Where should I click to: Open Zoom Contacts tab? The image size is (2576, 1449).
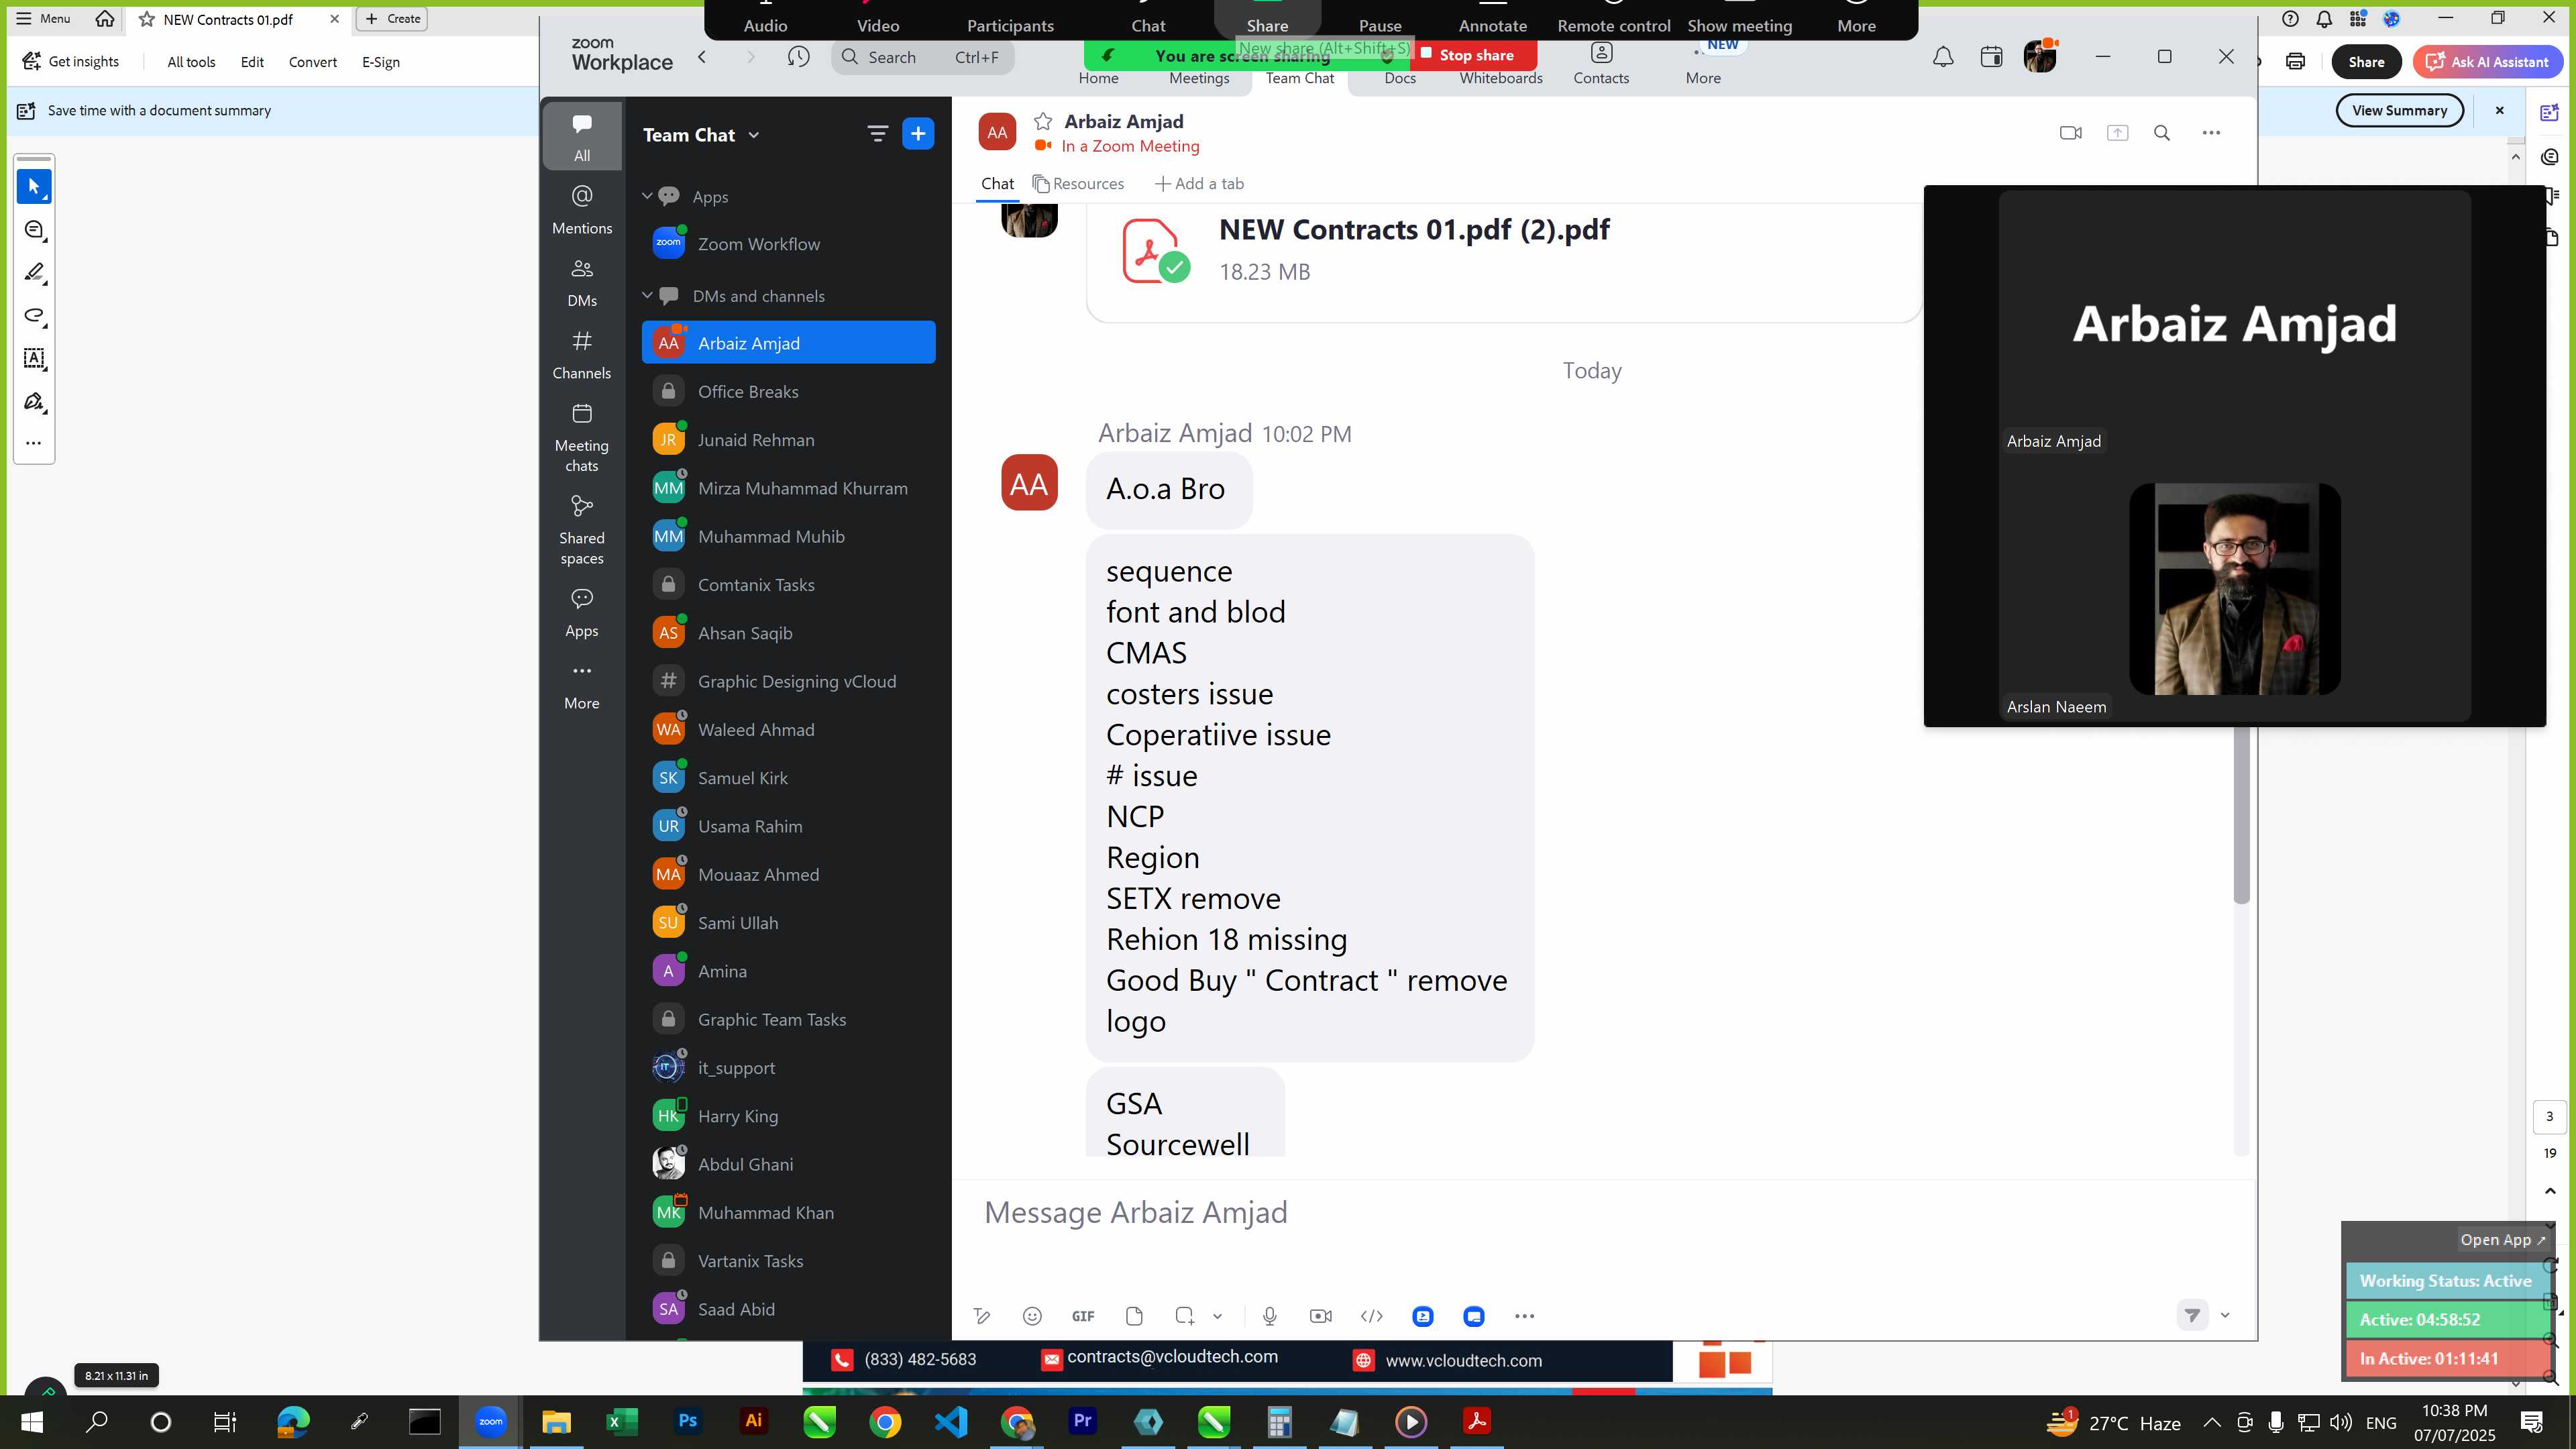(x=1601, y=63)
